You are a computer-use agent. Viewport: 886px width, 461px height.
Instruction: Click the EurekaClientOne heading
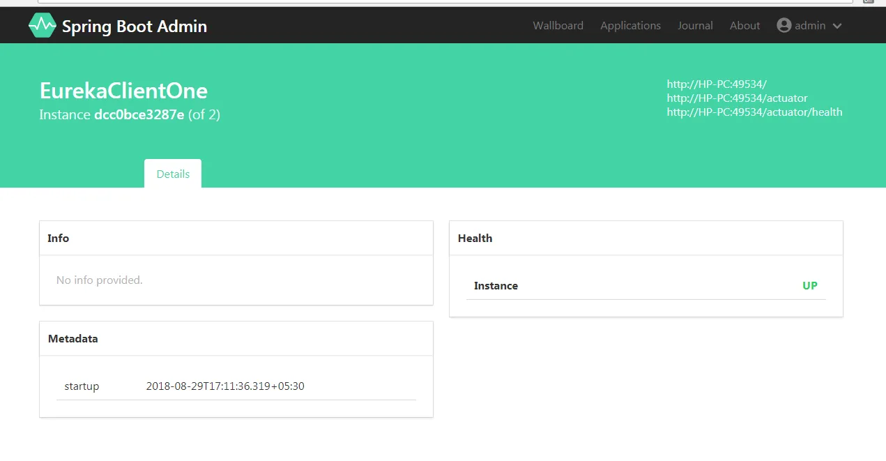click(x=123, y=91)
